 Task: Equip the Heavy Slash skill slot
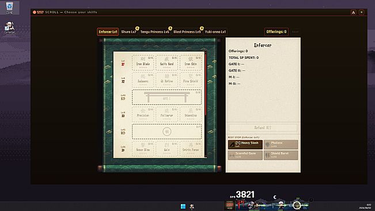pyautogui.click(x=245, y=145)
